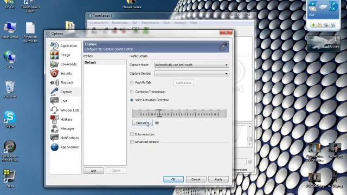The width and height of the screenshot is (347, 195).
Task: Open the Tools menu in TeamSpeak window
Action: point(166,23)
